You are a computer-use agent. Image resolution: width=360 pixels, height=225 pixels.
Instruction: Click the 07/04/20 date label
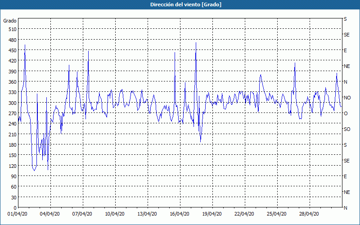(82, 214)
